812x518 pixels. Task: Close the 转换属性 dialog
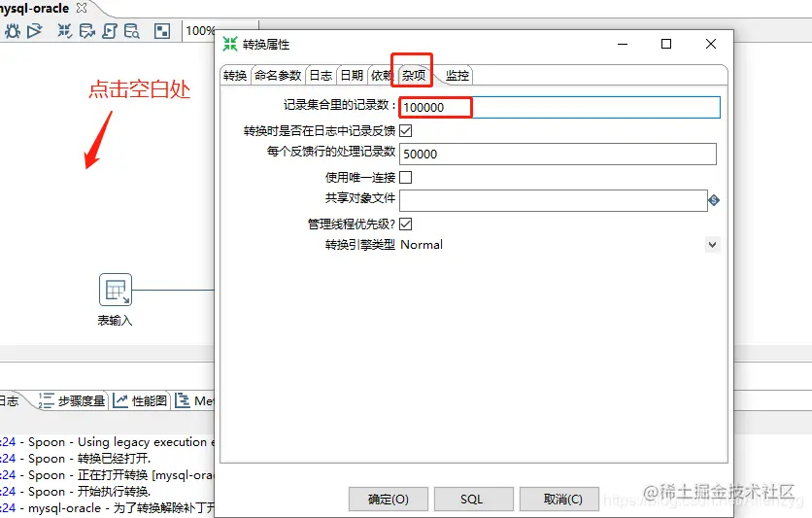[711, 44]
